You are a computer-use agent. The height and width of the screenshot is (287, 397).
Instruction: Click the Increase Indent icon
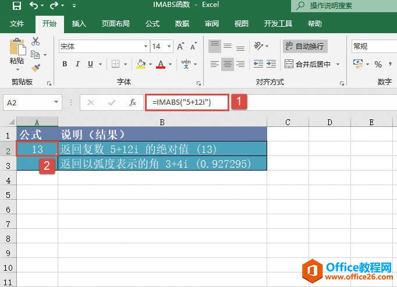pos(271,64)
